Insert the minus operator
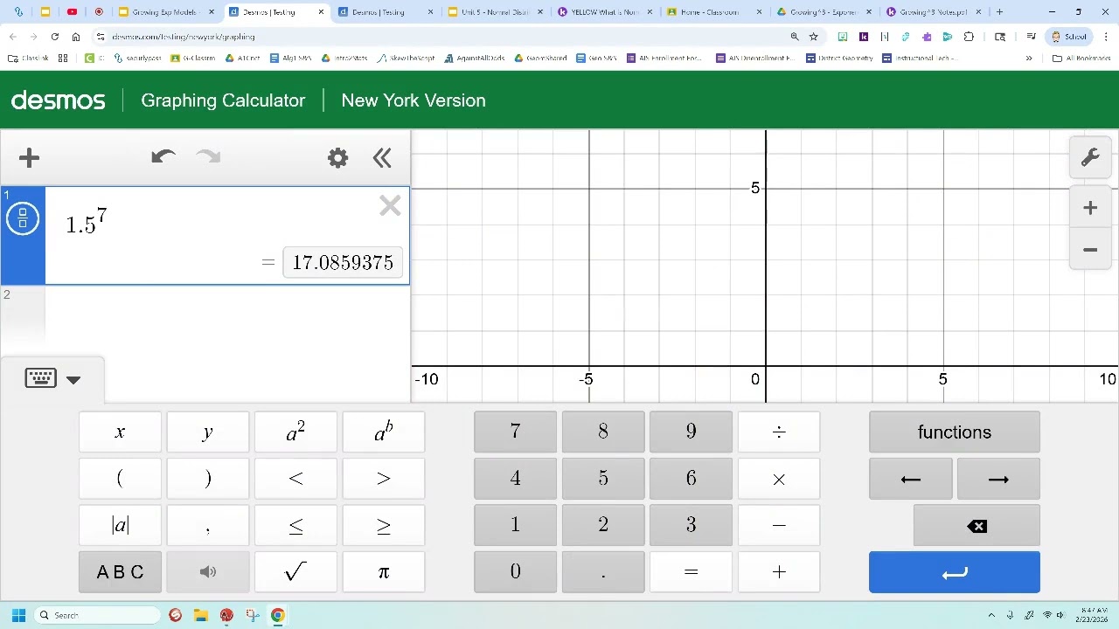 click(779, 525)
